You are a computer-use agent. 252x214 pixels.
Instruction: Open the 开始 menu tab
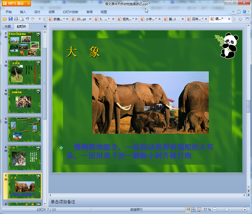tap(8, 12)
